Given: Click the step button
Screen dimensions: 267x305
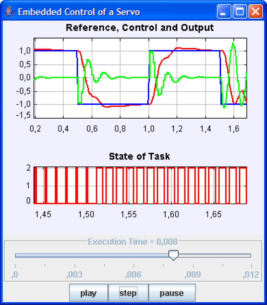Looking at the screenshot, I should [128, 293].
